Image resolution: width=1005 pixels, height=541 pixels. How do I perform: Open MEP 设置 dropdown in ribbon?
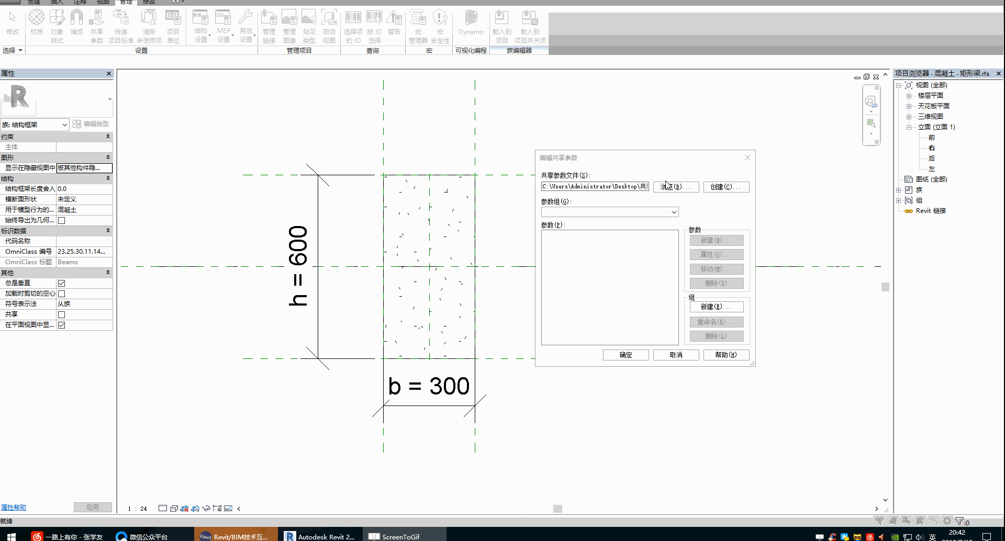224,26
